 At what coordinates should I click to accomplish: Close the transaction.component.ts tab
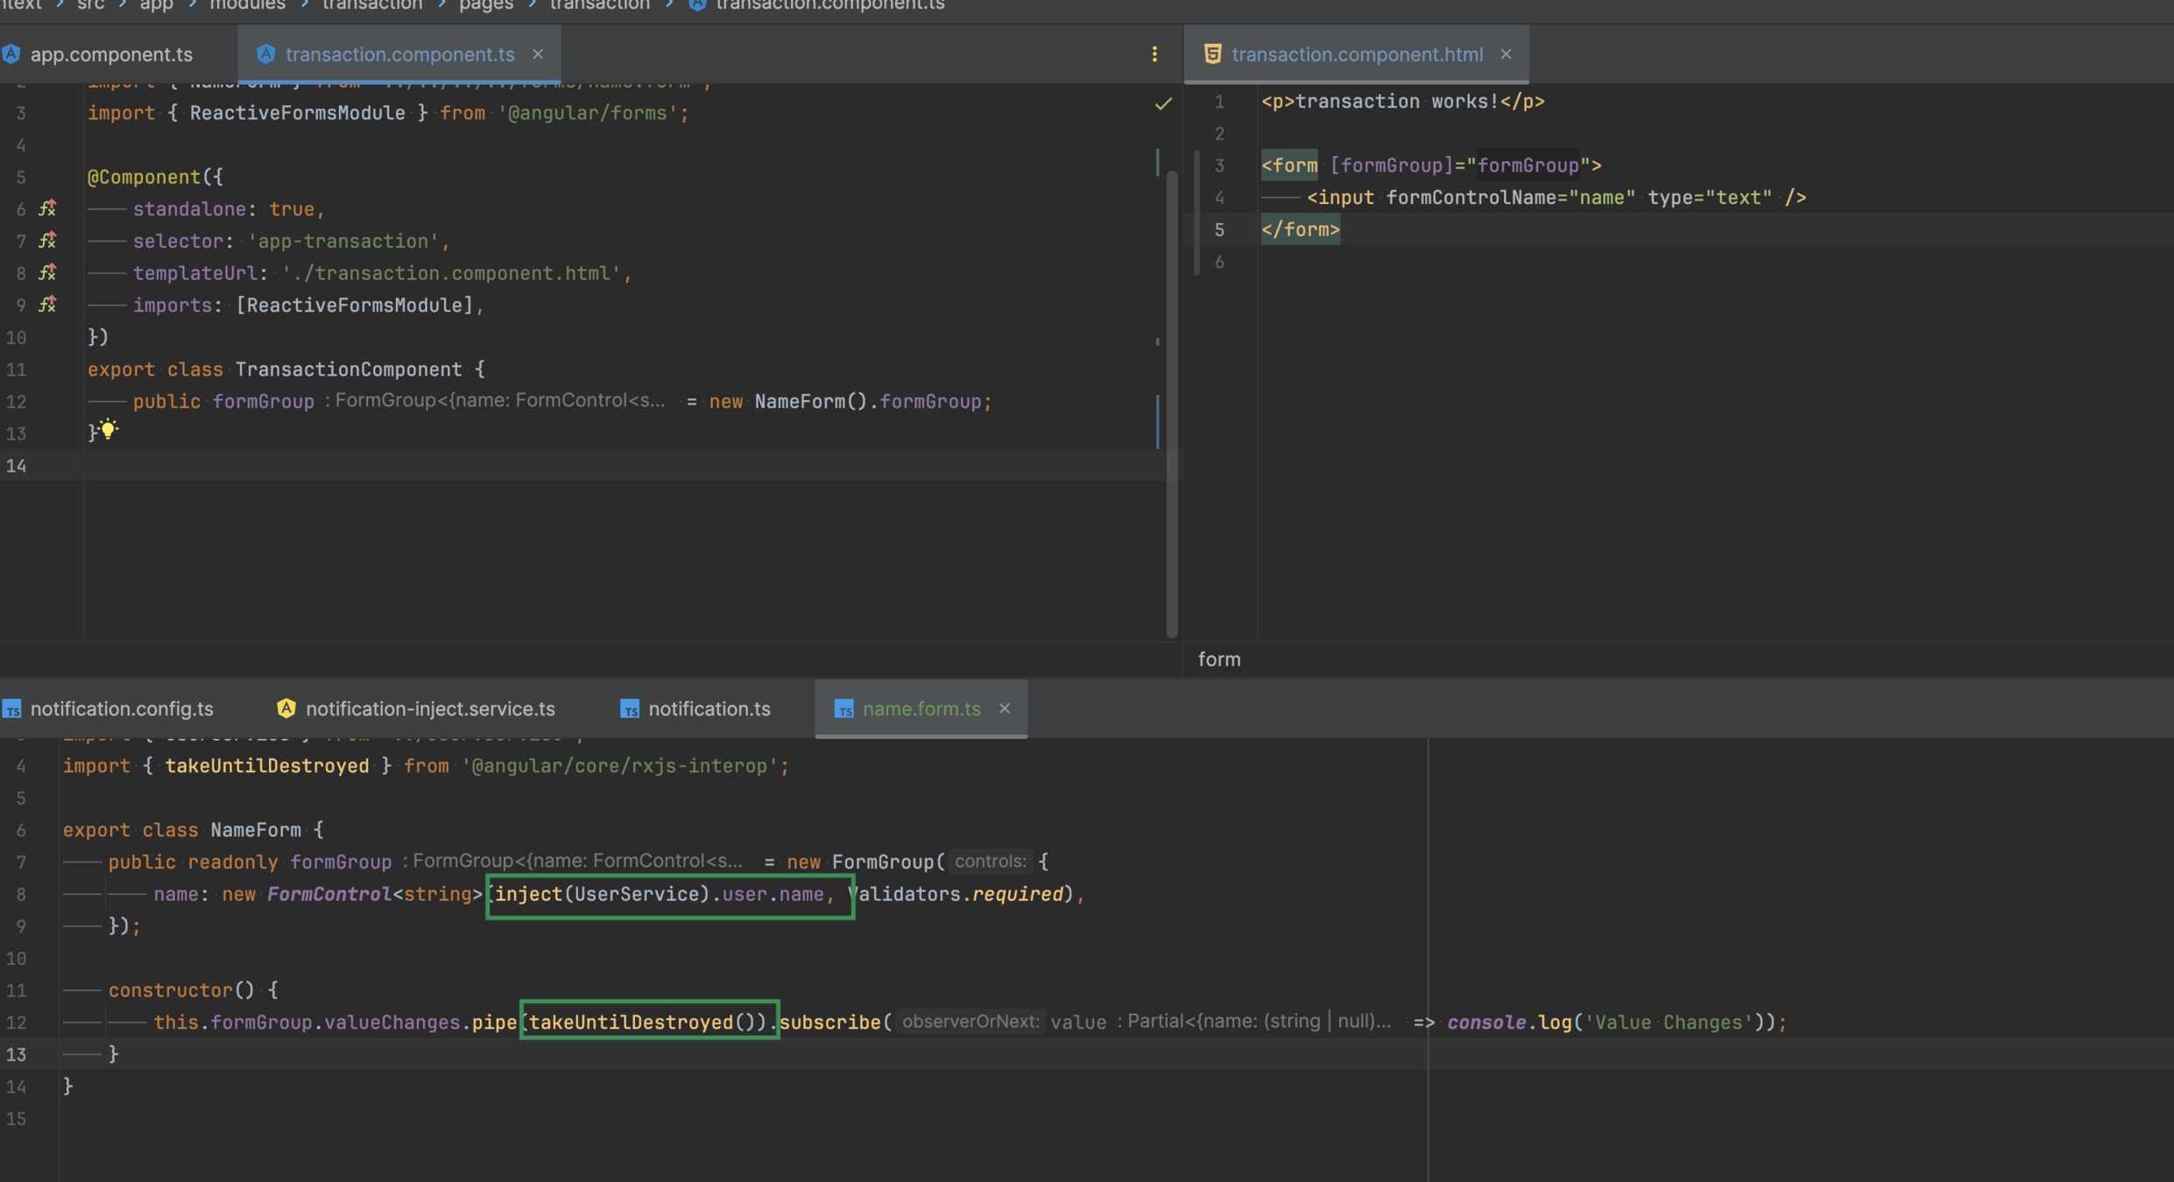[538, 54]
